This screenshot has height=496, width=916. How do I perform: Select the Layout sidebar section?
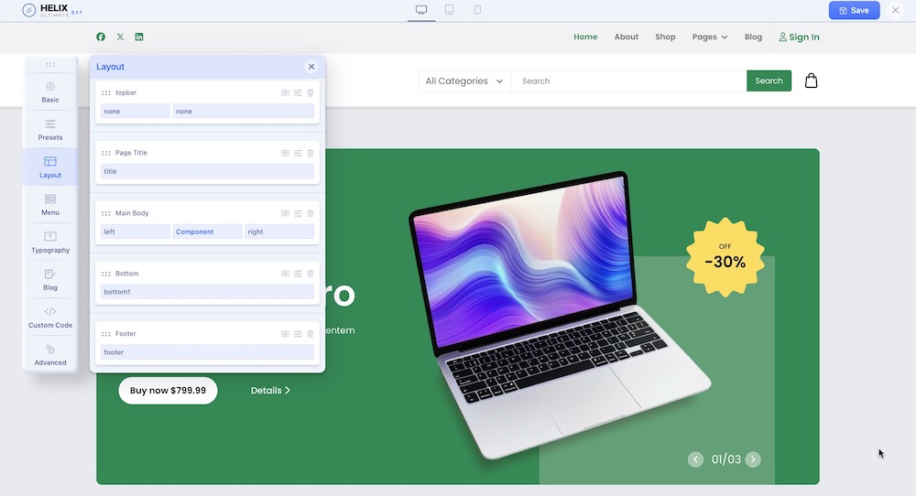[x=50, y=167]
